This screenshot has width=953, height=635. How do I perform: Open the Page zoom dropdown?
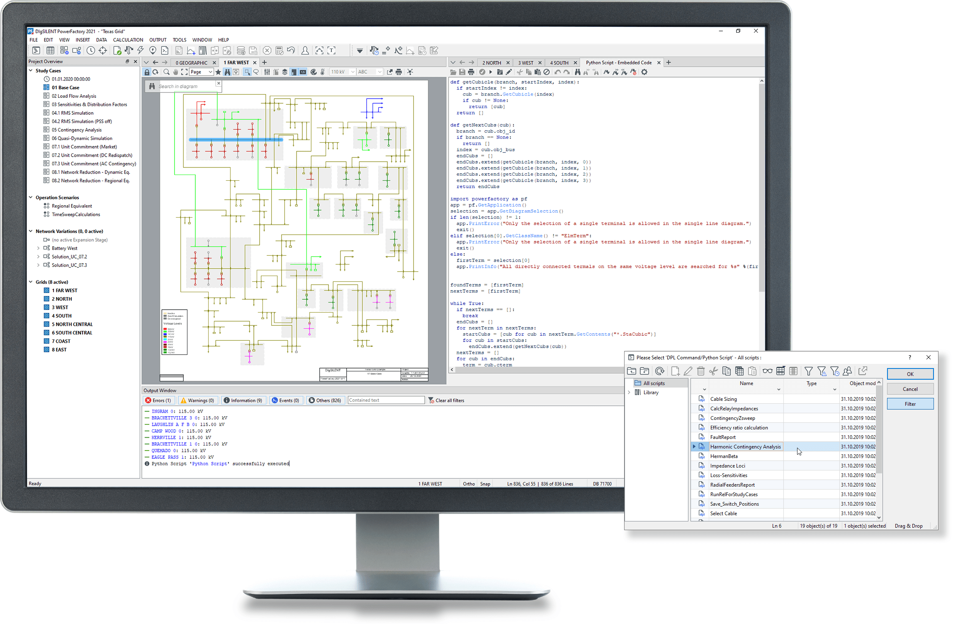tap(201, 72)
